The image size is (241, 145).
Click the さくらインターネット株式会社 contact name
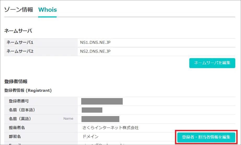click(x=110, y=128)
